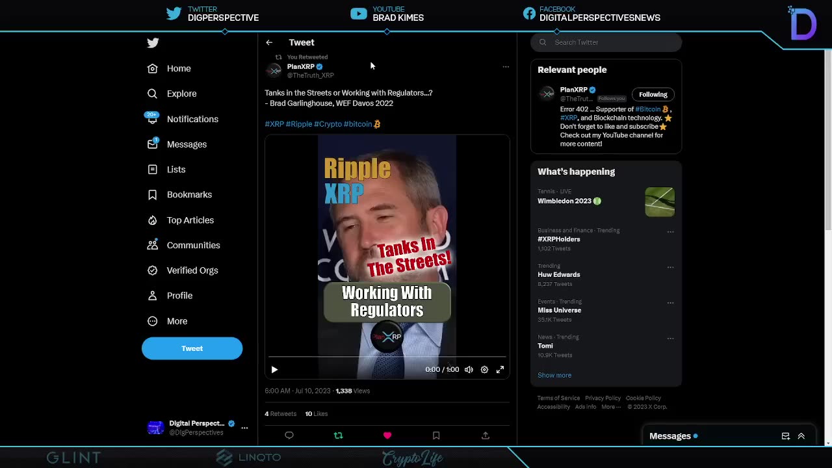Click the search magnifier icon
This screenshot has height=468, width=832.
pos(543,42)
